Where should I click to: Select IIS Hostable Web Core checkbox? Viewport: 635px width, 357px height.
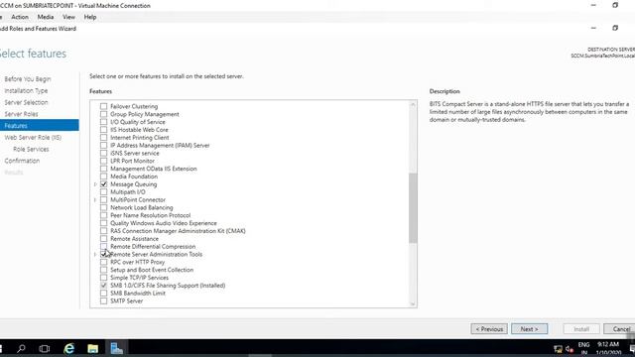pos(103,130)
